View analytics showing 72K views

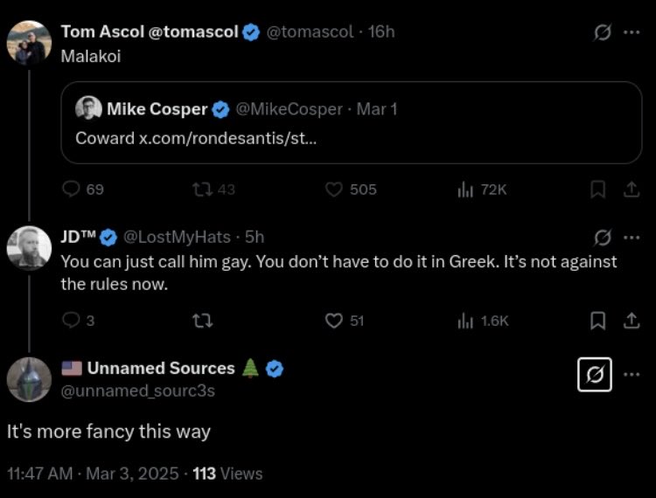coord(465,190)
